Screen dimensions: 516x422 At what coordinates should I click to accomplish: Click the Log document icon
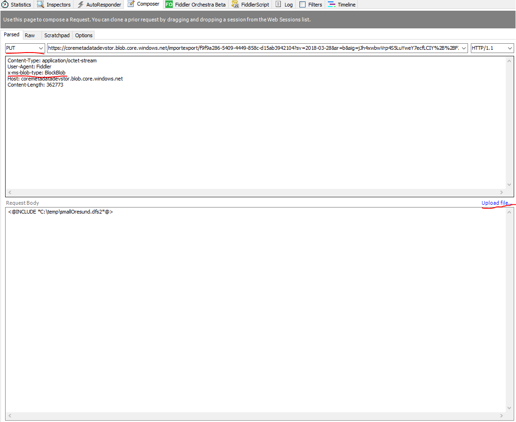point(278,5)
